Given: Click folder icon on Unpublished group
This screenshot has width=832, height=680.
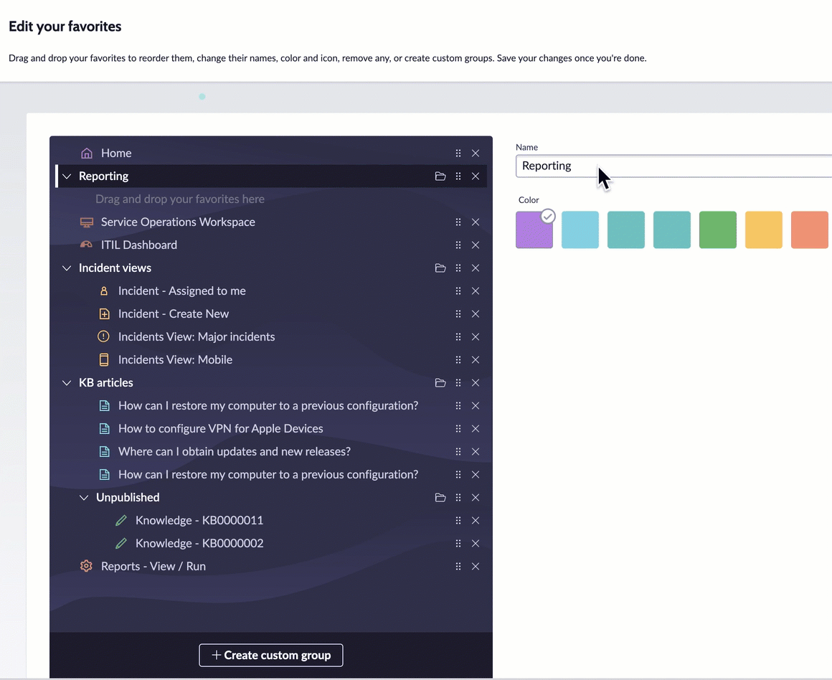Looking at the screenshot, I should click(440, 497).
